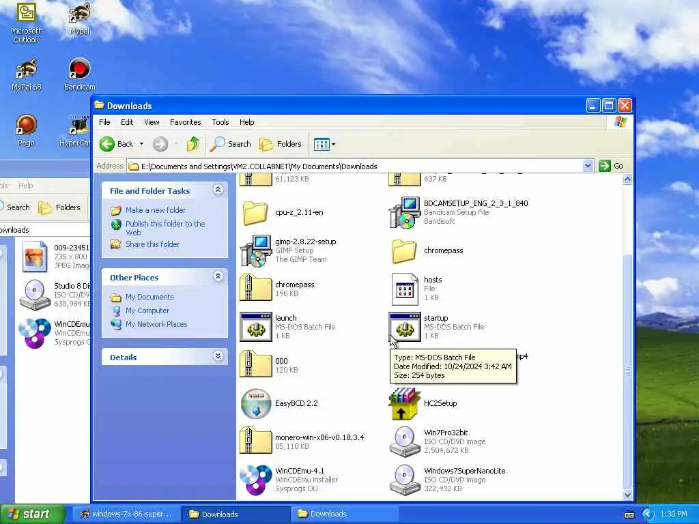Screen dimensions: 699x524
Task: Open the Microsoft Outlook desktop icon
Action: tap(26, 23)
